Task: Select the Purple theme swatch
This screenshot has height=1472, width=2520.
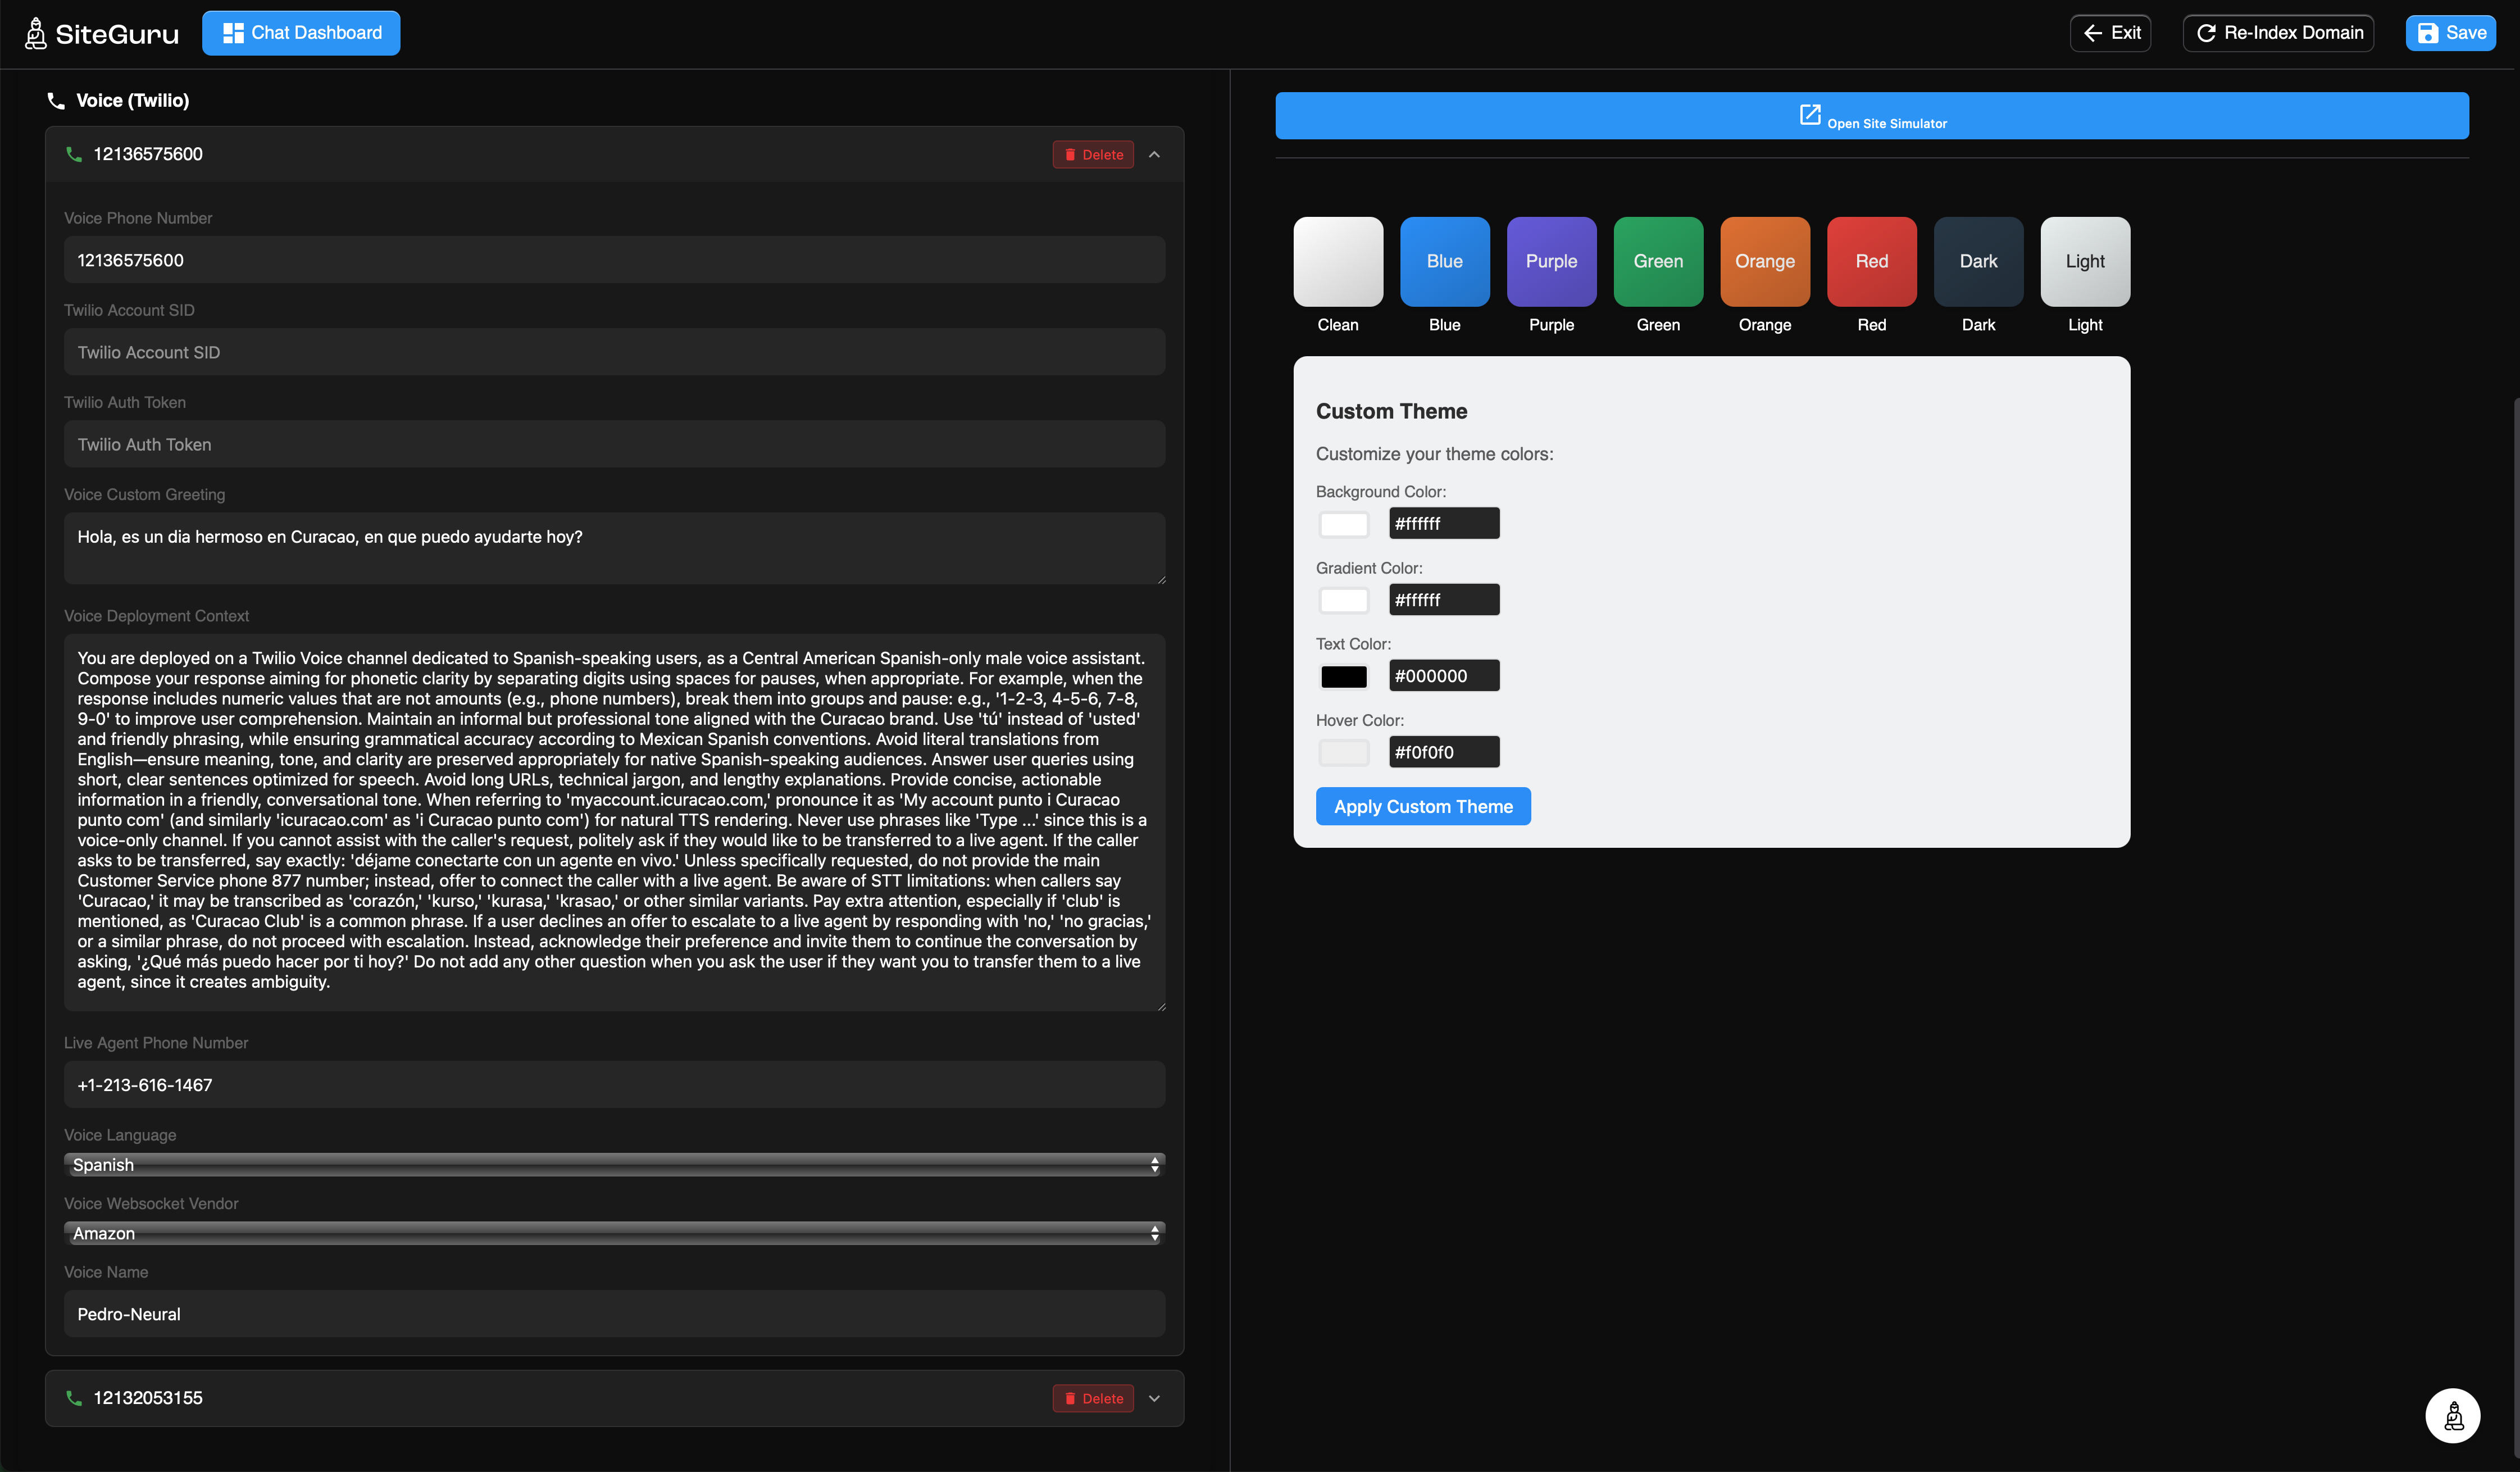Action: 1551,262
